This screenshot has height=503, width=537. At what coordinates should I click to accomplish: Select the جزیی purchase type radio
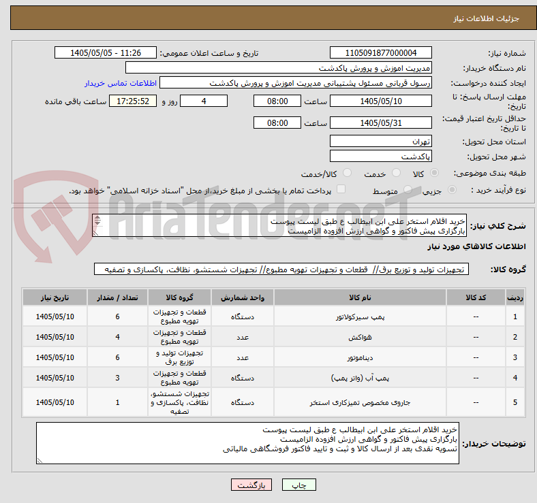pos(452,190)
